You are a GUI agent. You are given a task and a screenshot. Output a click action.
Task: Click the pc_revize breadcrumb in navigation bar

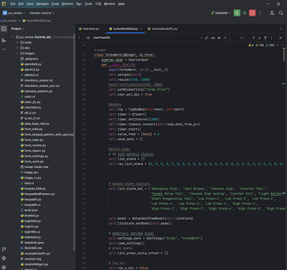pos(9,20)
